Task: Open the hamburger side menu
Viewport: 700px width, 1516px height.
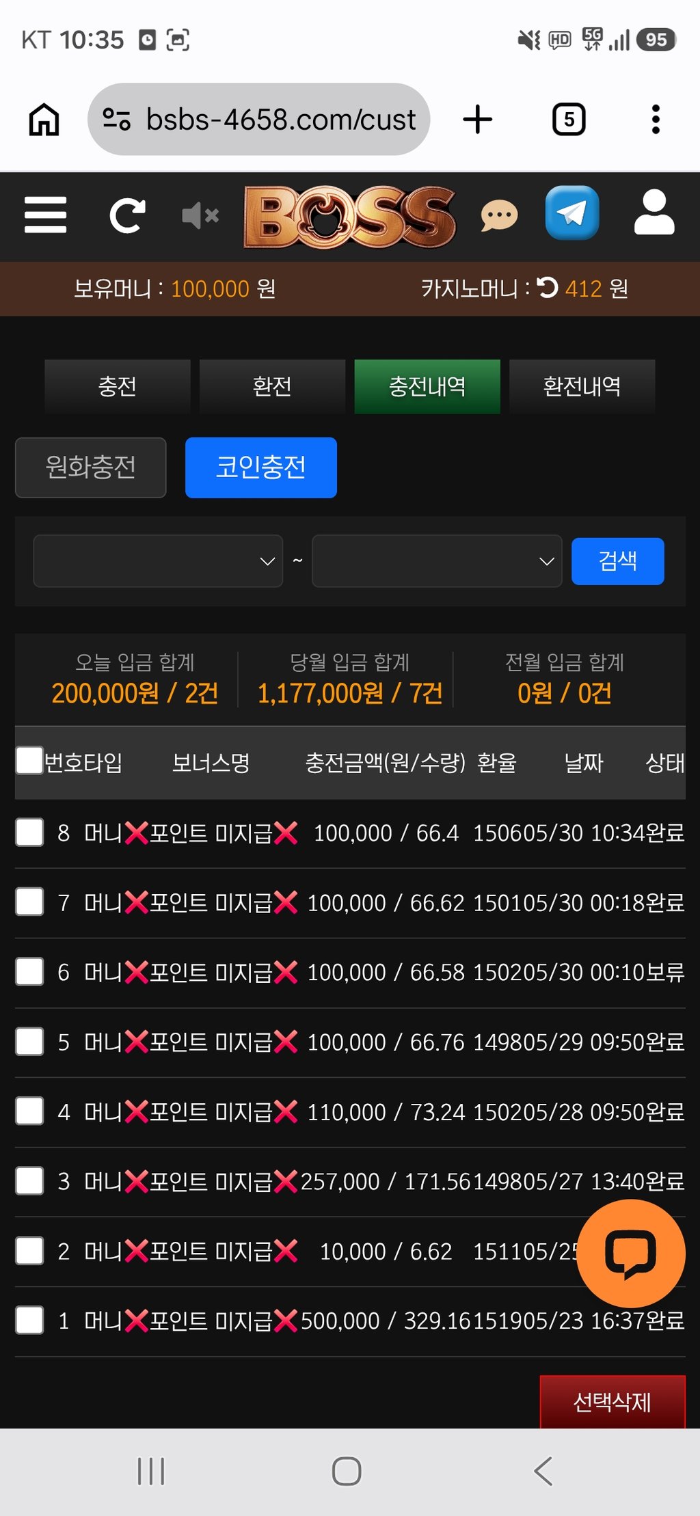Action: coord(45,215)
